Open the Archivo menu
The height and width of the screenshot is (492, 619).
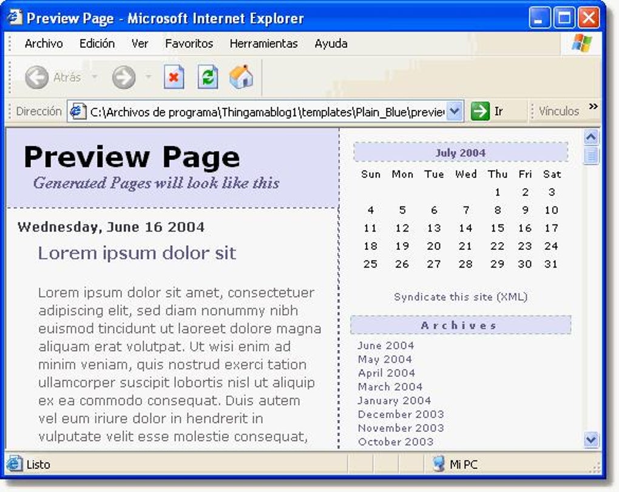tap(44, 44)
